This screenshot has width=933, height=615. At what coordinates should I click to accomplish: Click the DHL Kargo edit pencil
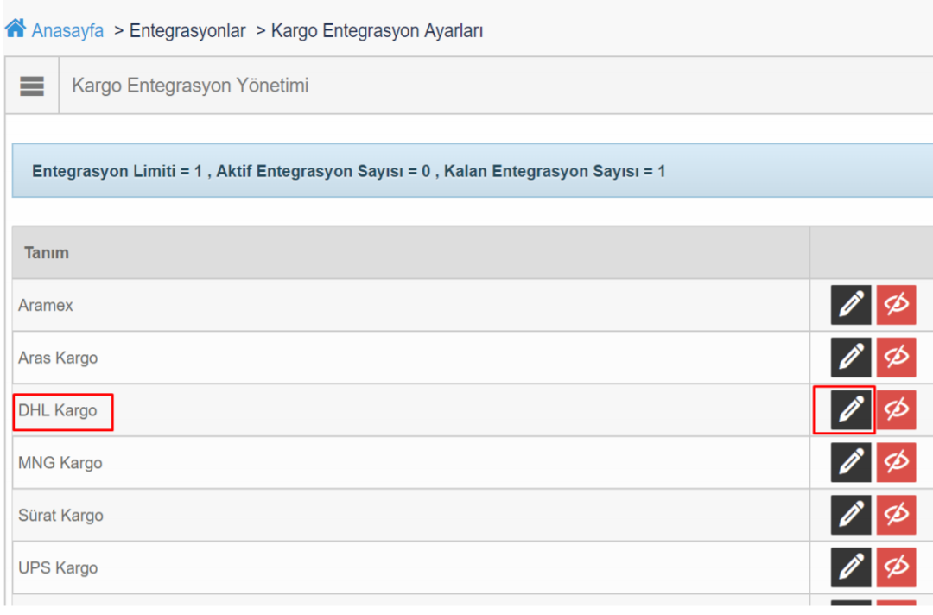click(851, 409)
